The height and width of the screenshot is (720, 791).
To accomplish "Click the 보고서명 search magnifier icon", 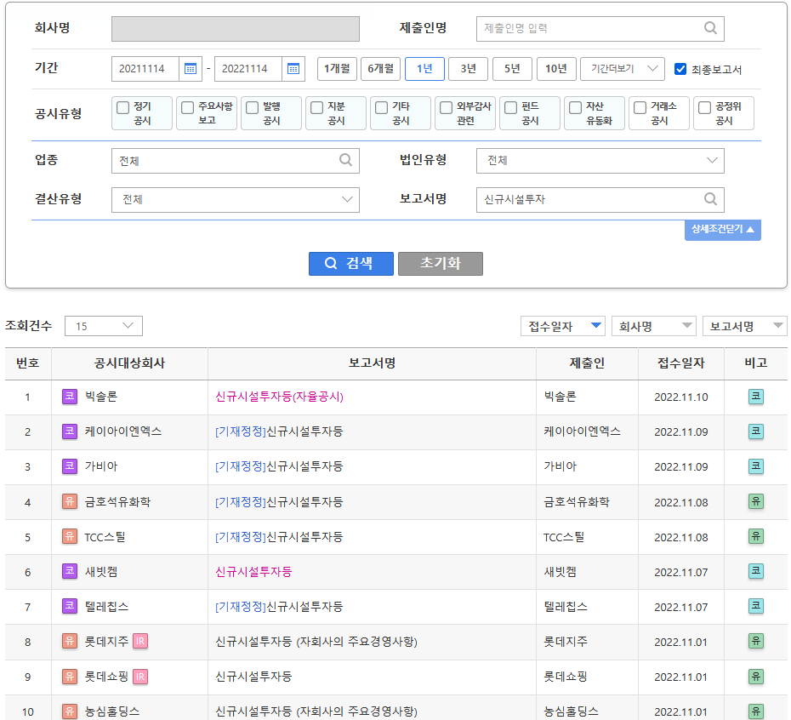I will tap(710, 199).
